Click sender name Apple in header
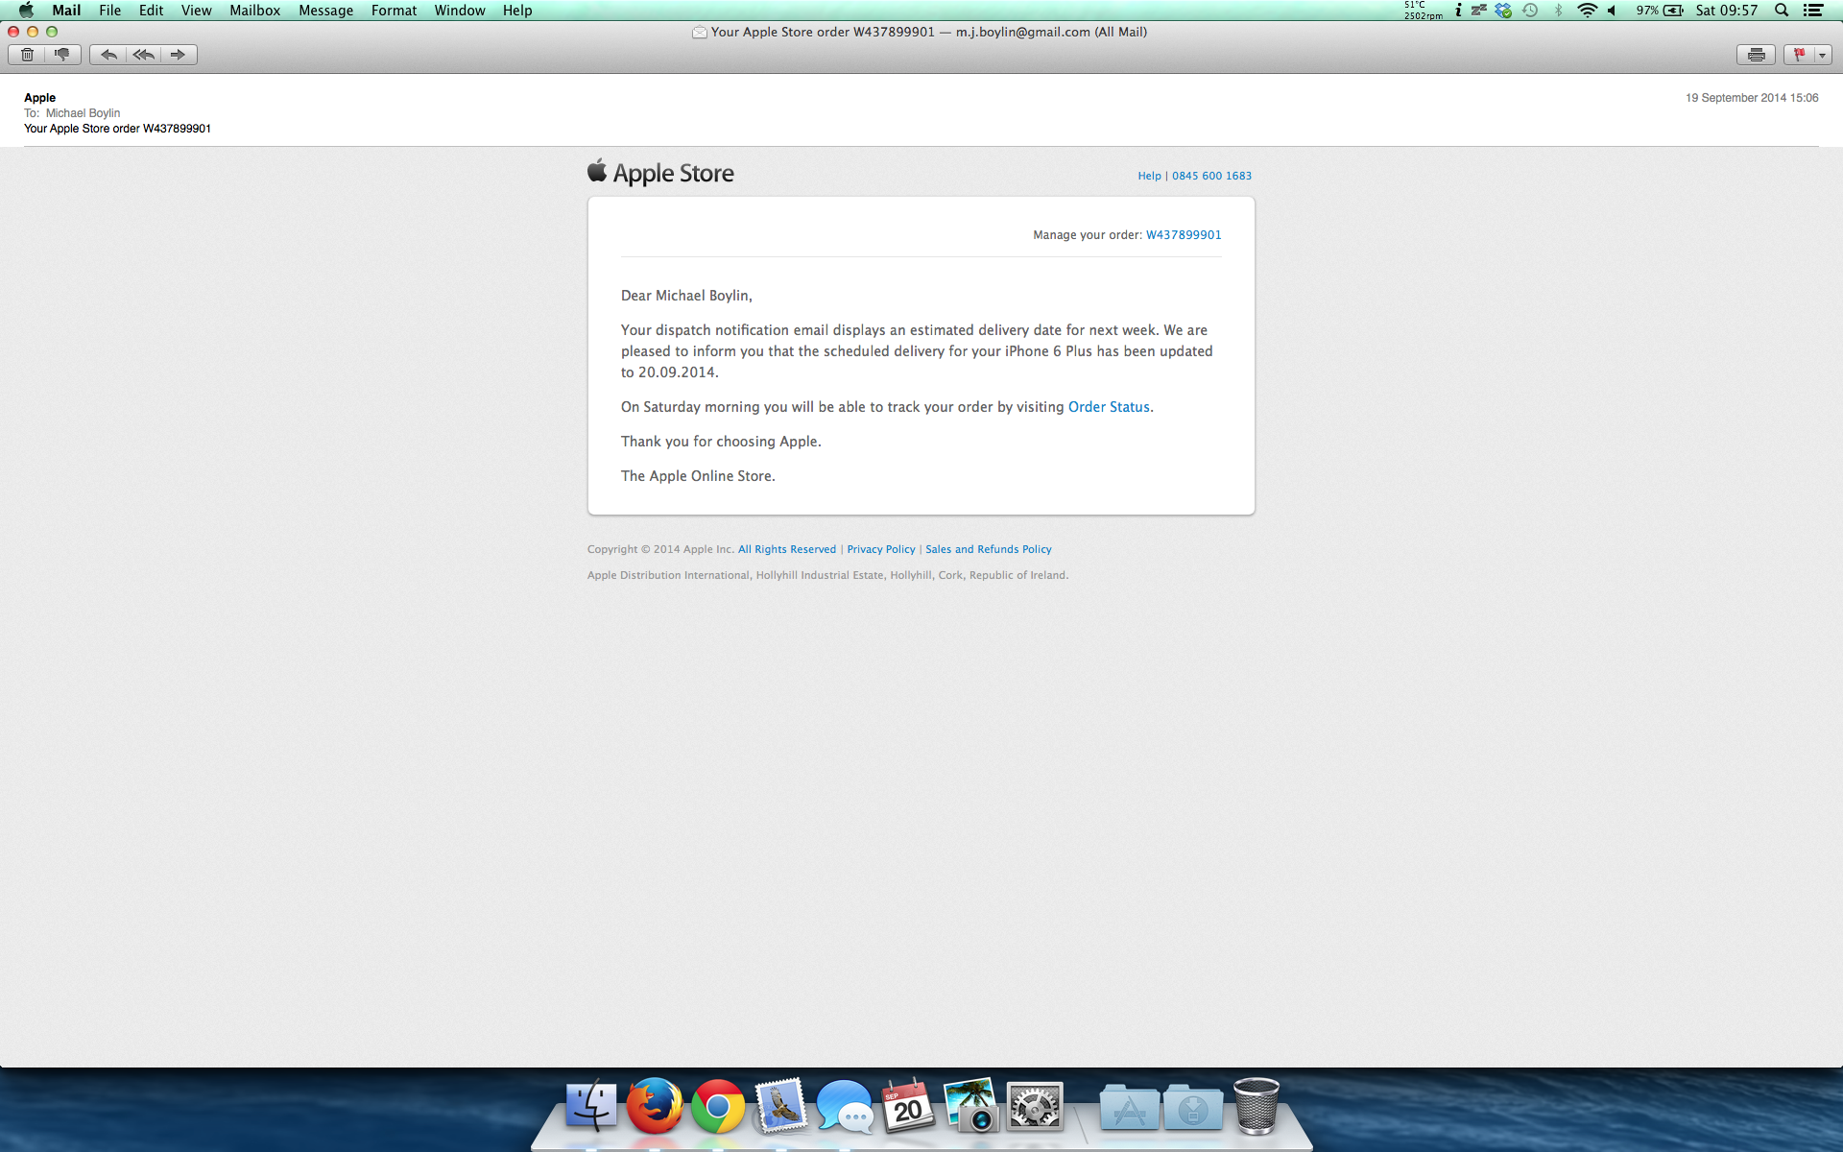1843x1152 pixels. [x=40, y=98]
